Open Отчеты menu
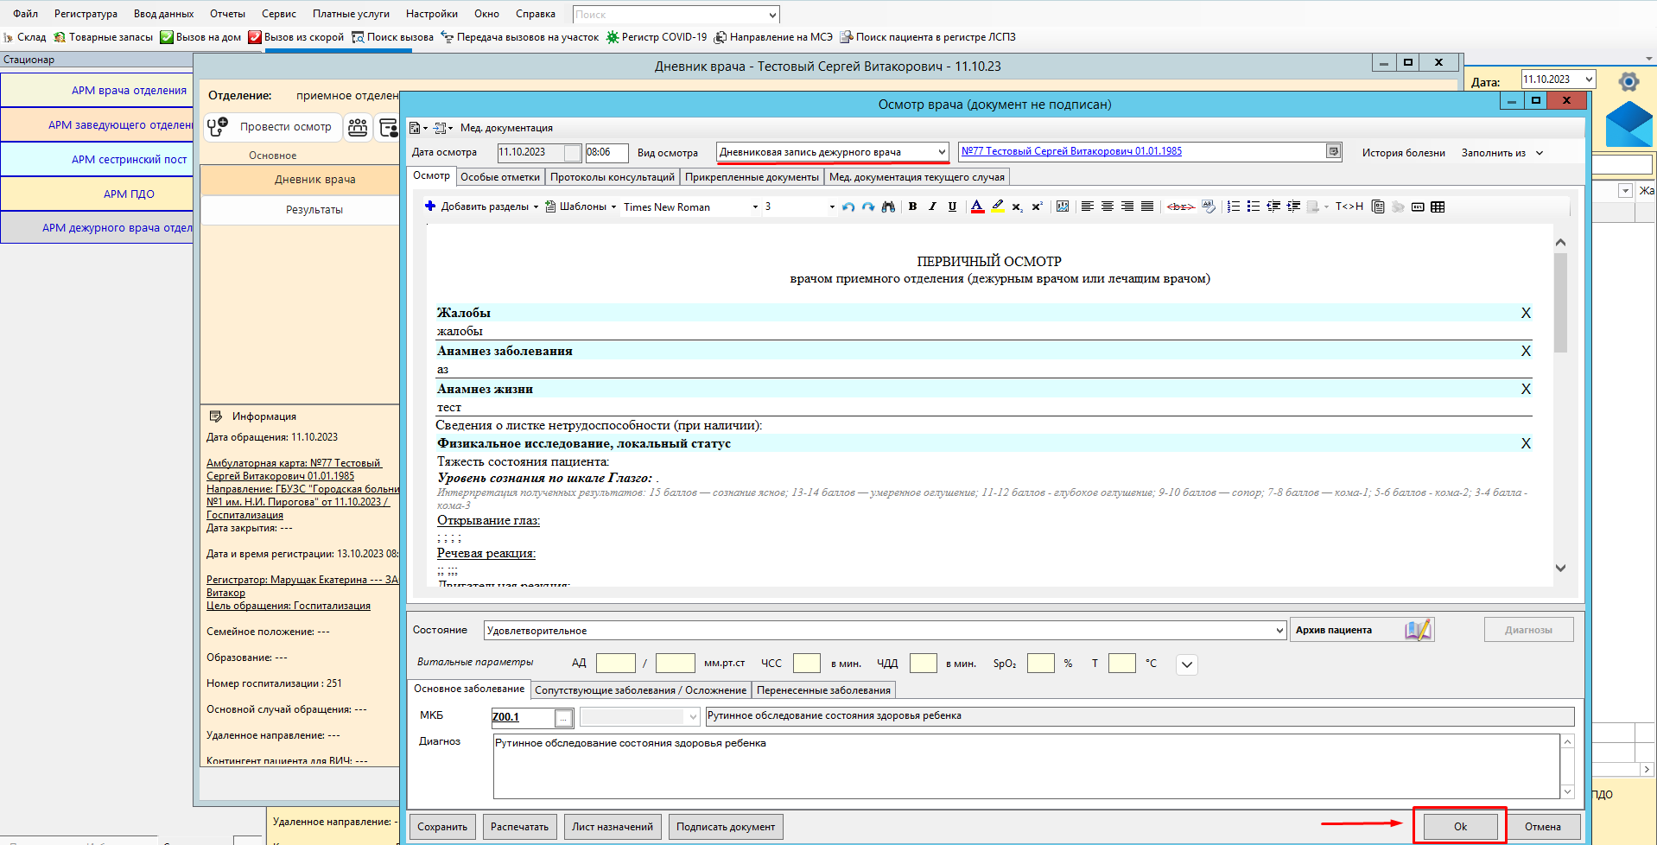 pos(227,14)
